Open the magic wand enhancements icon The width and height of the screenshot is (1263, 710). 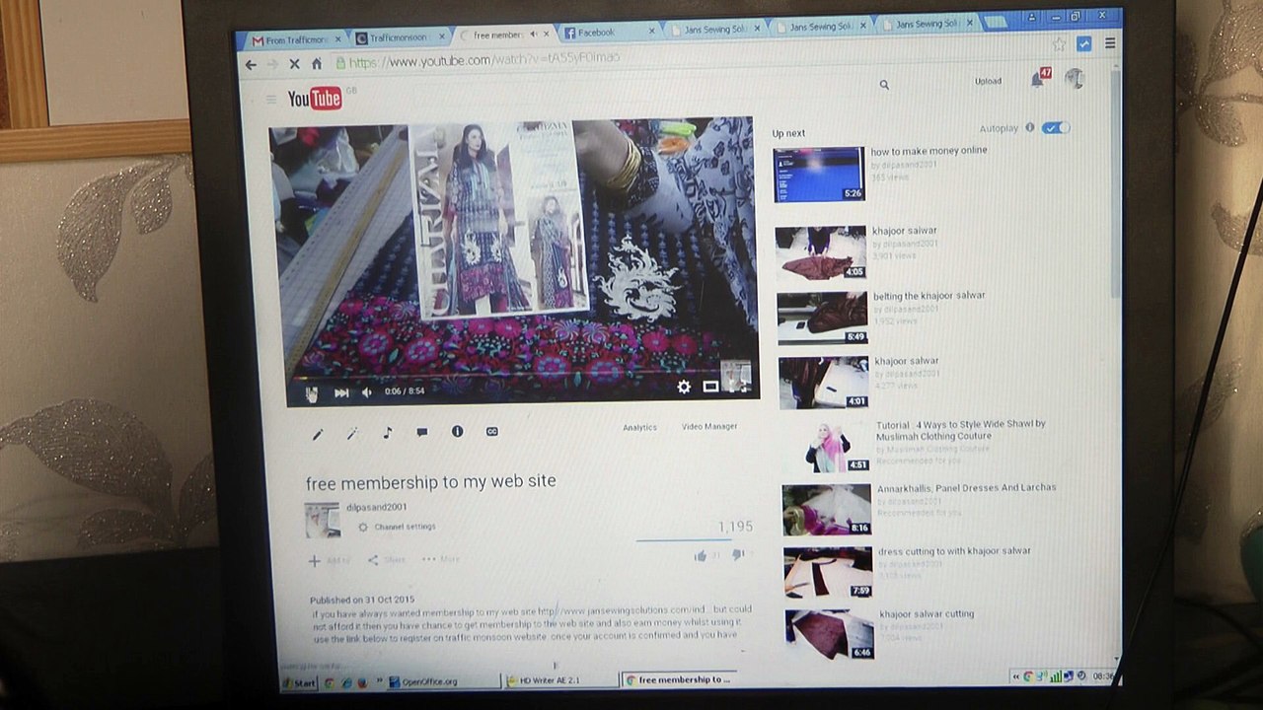(x=352, y=433)
